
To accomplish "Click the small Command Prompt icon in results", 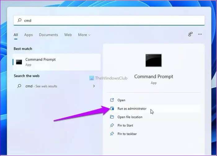I will click(x=19, y=62).
